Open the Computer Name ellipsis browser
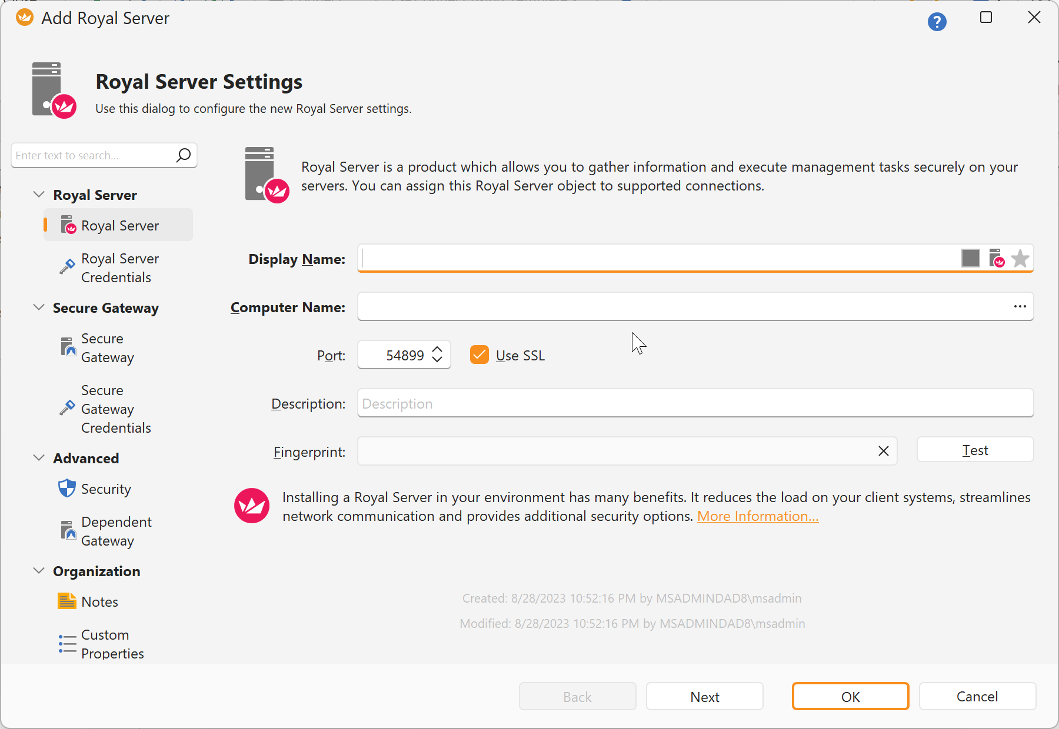This screenshot has width=1059, height=729. 1020,306
